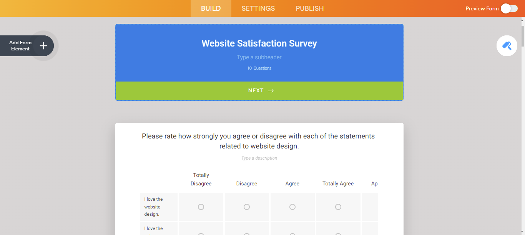Click the arrow icon inside the NEXT button
Screen dimensions: 525x235
271,90
